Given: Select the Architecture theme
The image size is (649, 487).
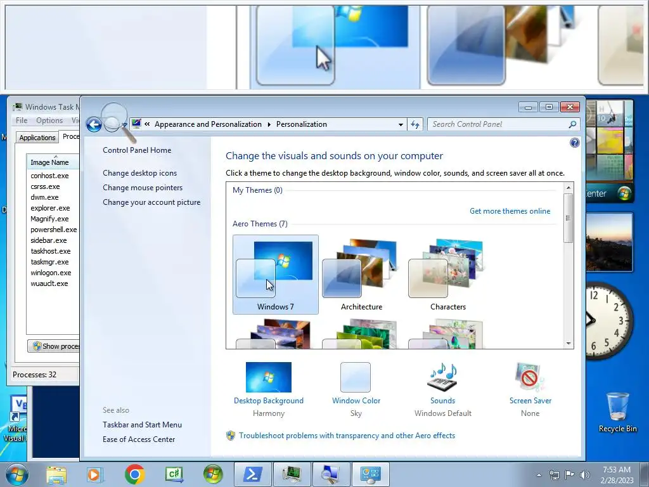Looking at the screenshot, I should pyautogui.click(x=361, y=275).
